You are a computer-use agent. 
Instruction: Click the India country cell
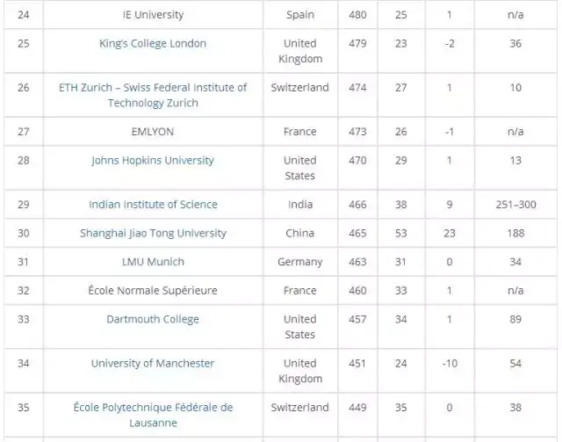pyautogui.click(x=300, y=205)
